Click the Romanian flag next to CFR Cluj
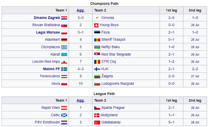The image size is (208, 127). (97, 62)
